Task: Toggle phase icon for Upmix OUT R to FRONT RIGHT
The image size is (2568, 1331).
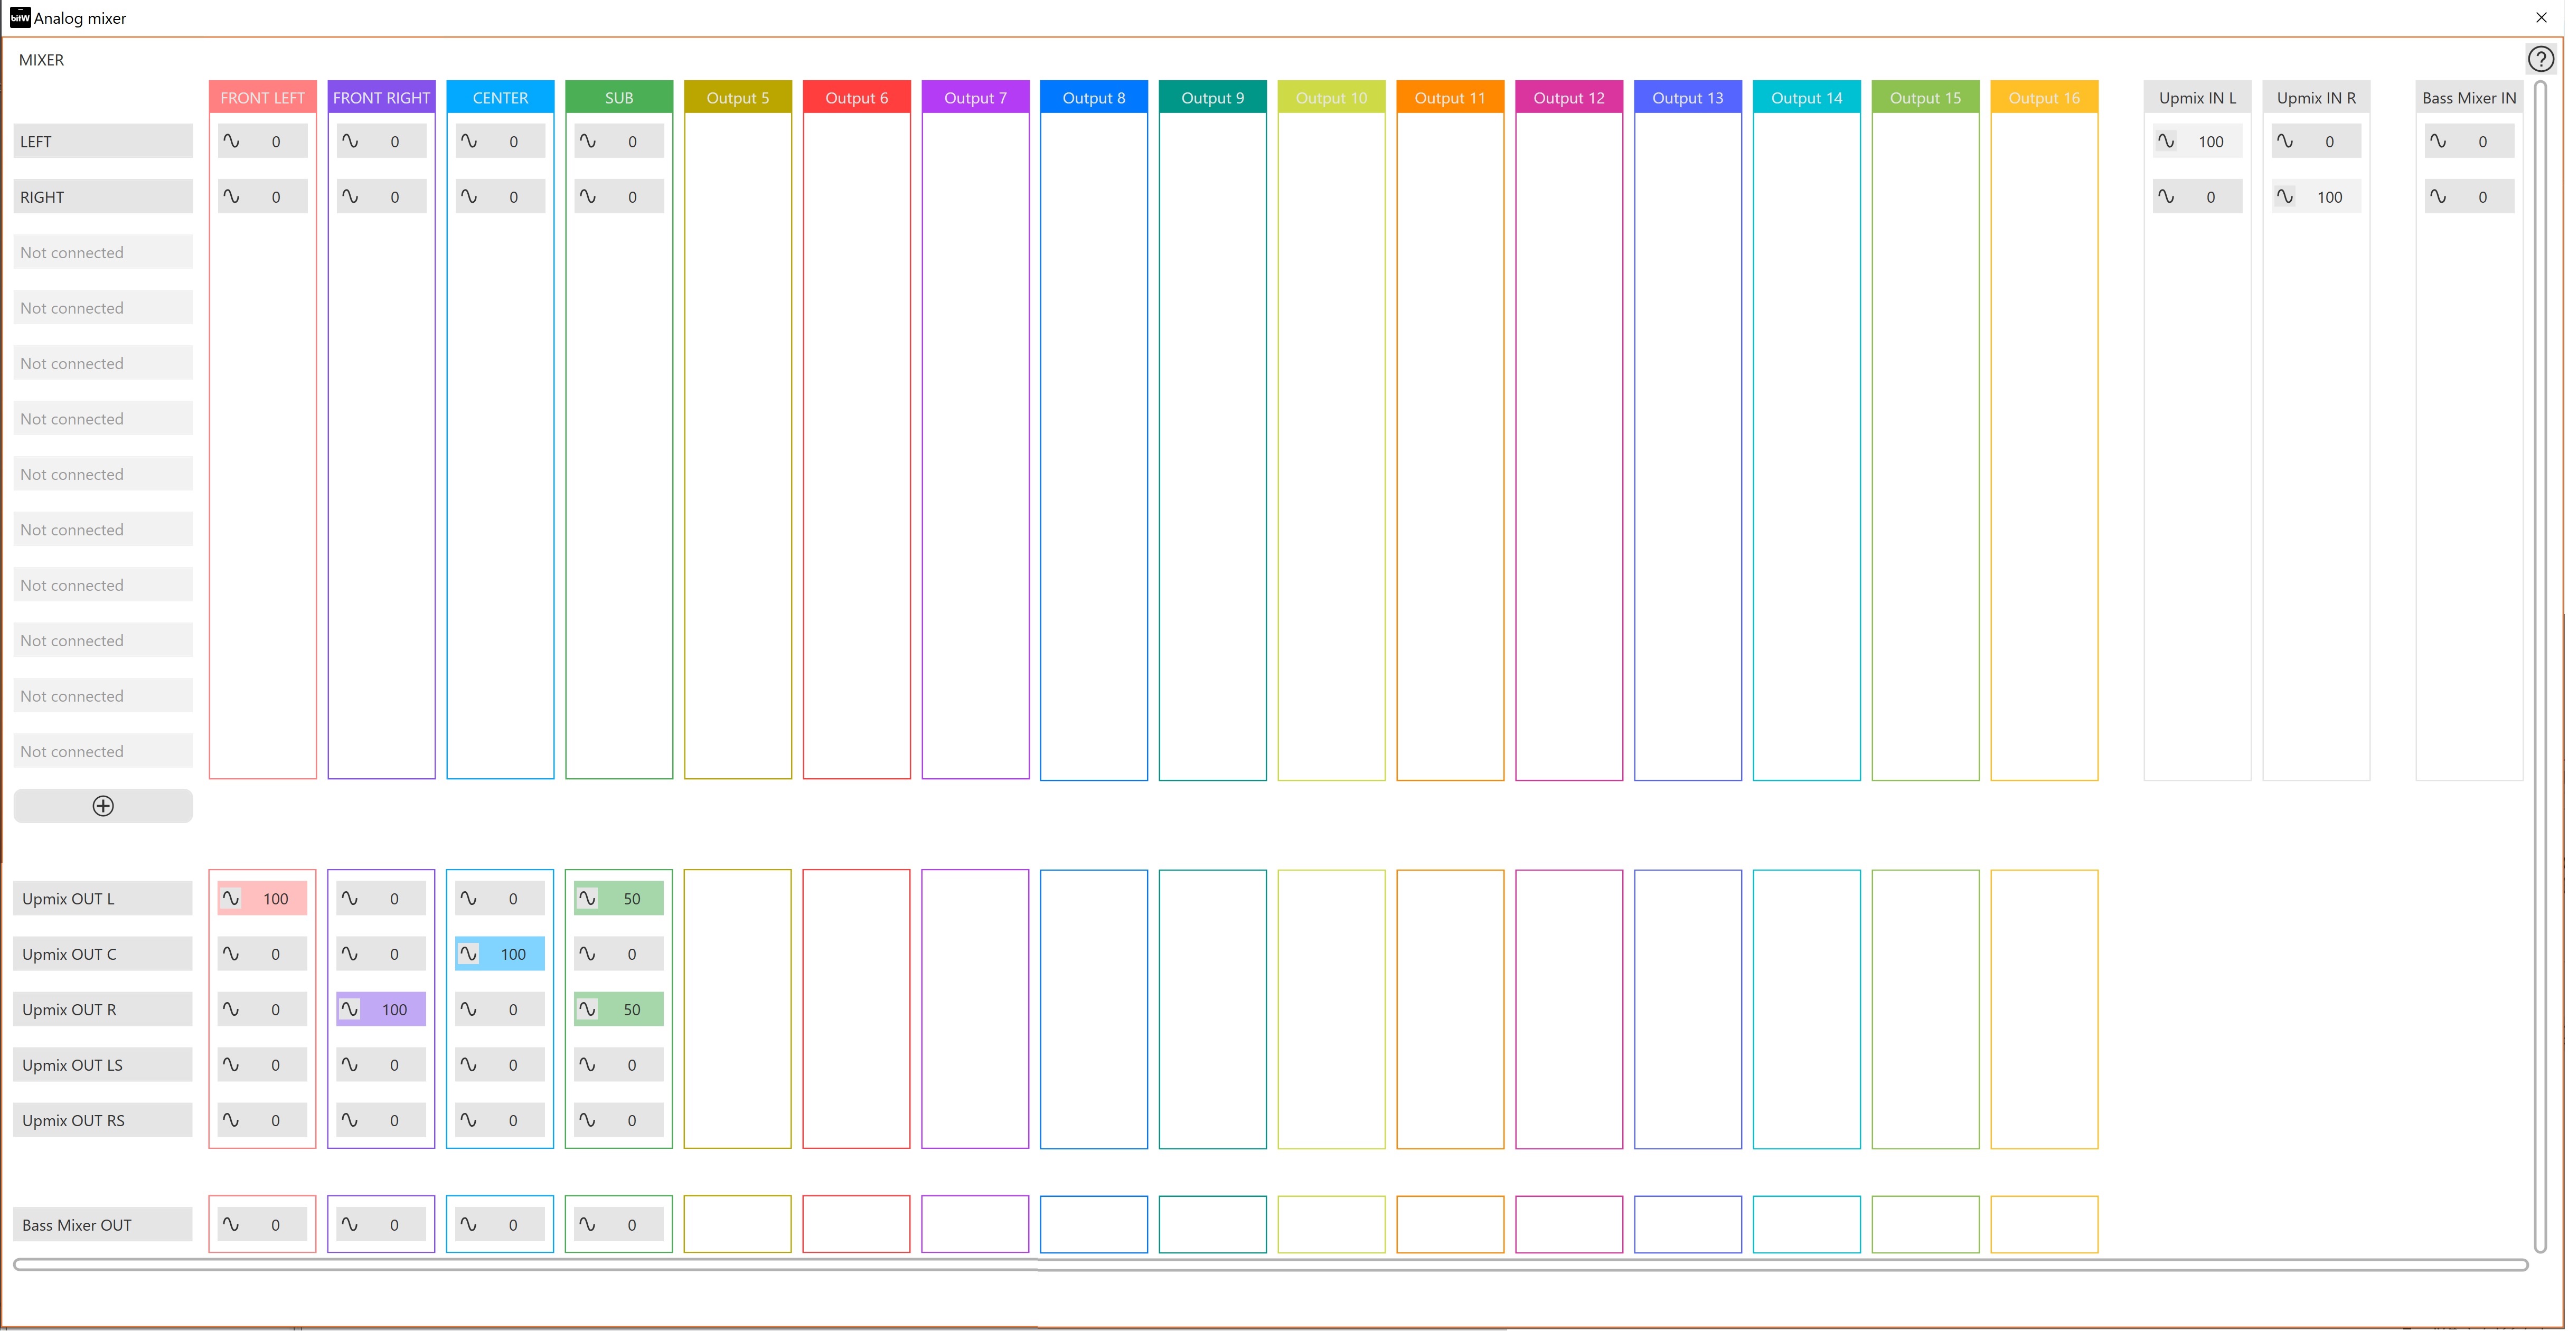Action: (x=350, y=1009)
